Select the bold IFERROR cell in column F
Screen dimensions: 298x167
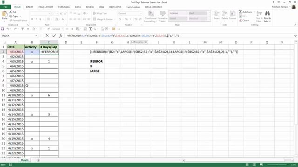96,62
